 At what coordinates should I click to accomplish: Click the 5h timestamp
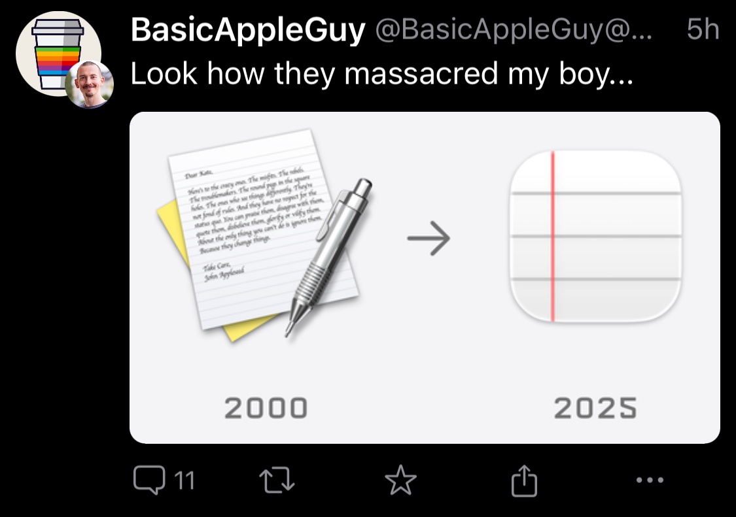(703, 30)
